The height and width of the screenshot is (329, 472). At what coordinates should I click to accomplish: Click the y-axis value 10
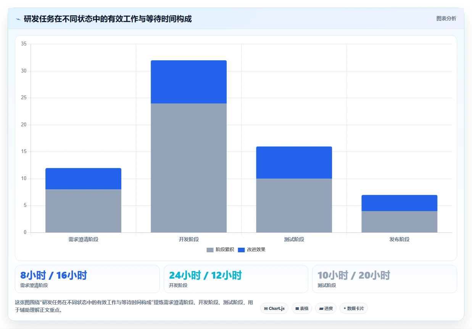[x=24, y=179]
